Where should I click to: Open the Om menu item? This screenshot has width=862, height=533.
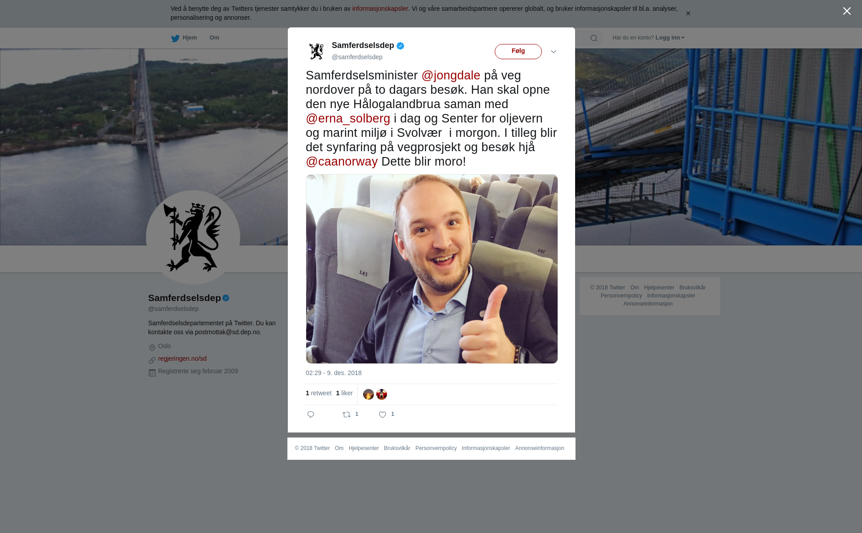tap(214, 38)
